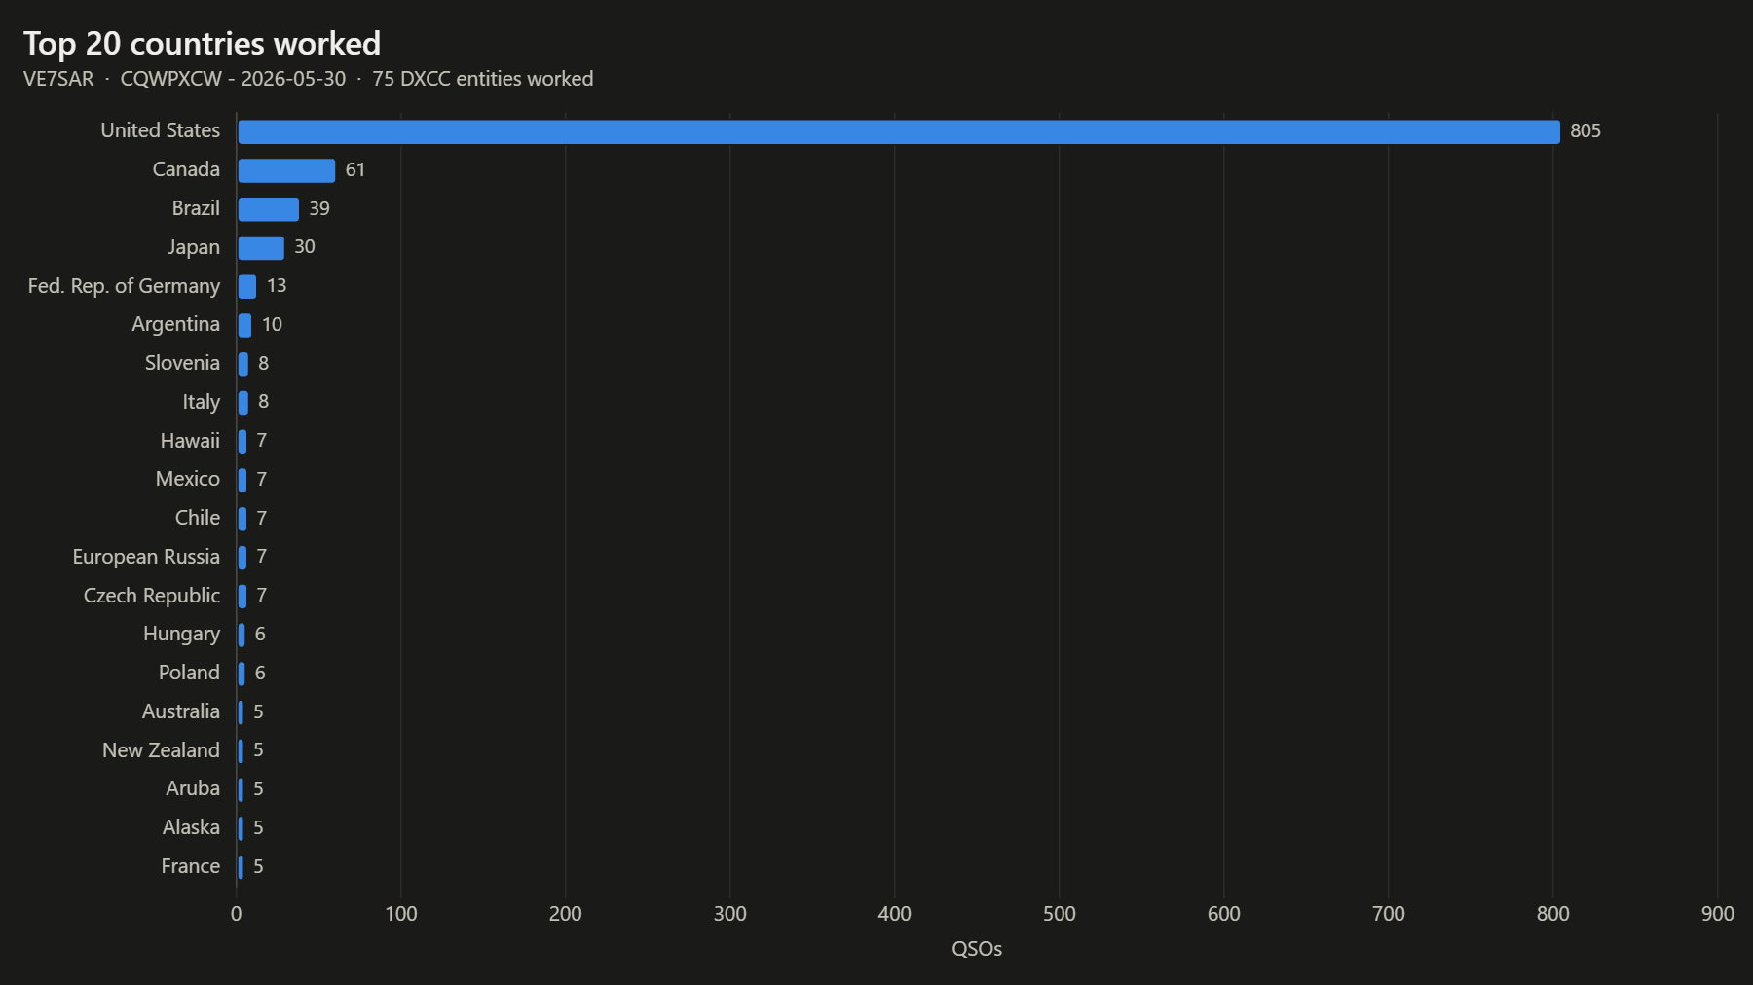1753x985 pixels.
Task: Click the 61 value next to Canada
Action: coord(355,170)
